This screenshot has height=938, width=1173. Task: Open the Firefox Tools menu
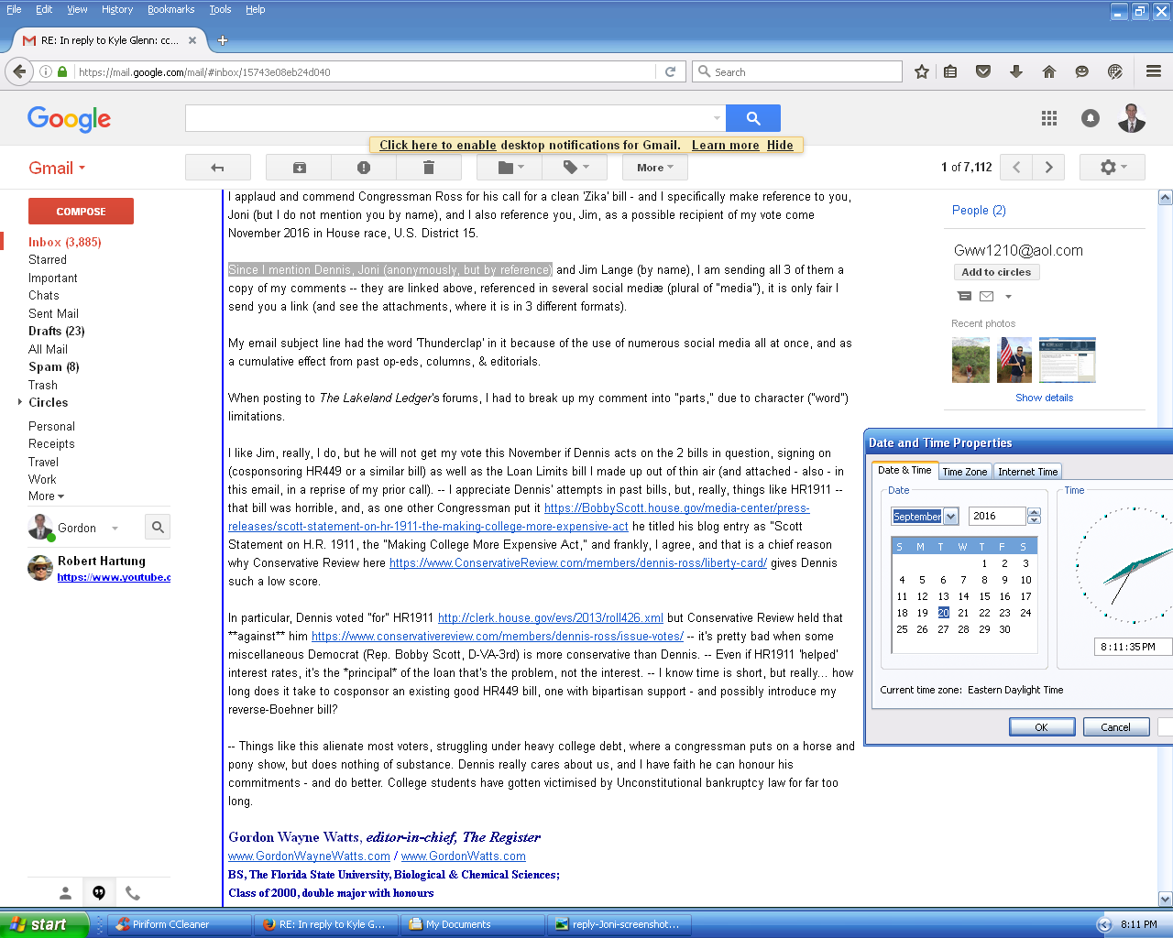click(220, 9)
